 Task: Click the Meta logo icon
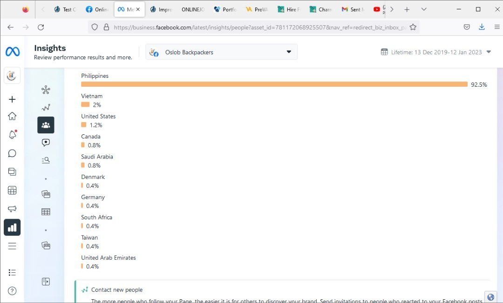click(13, 51)
